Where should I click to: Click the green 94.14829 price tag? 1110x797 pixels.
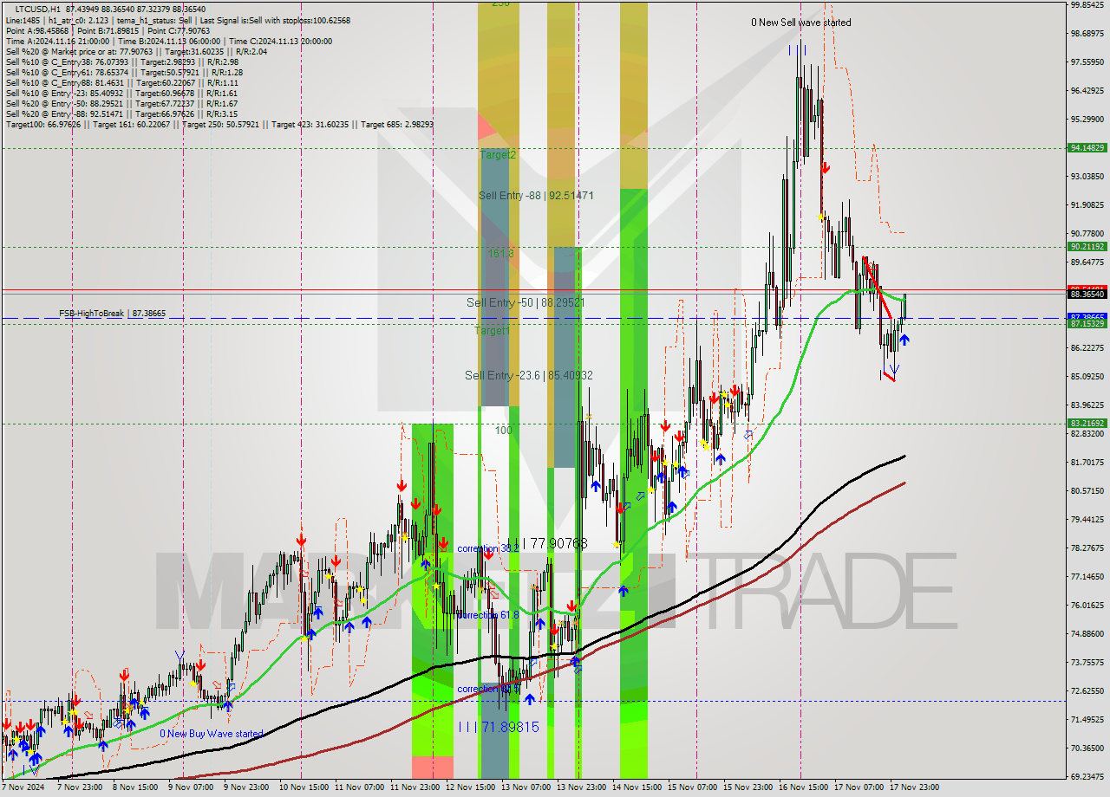tap(1087, 148)
